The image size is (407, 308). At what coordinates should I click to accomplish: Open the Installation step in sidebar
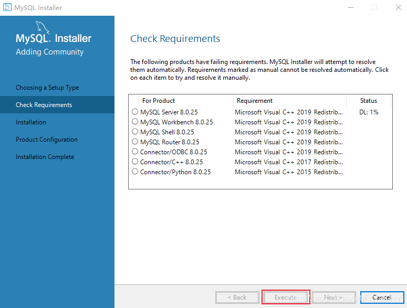coord(31,122)
